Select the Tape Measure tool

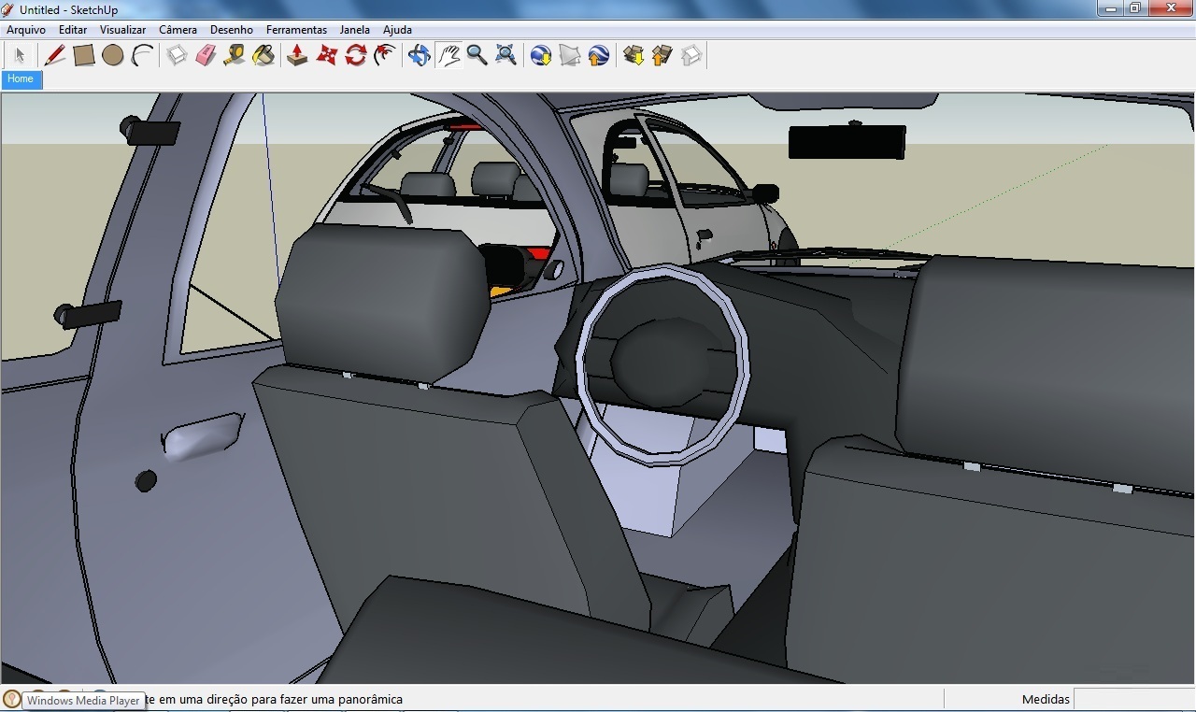pos(234,55)
